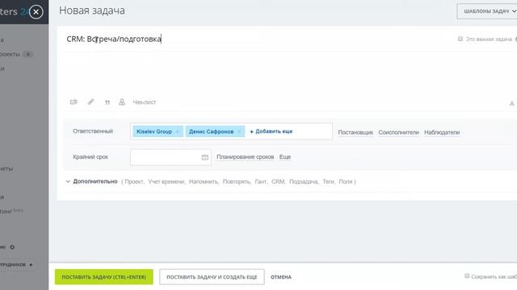Click the mention user icon
The height and width of the screenshot is (290, 517).
pos(122,102)
